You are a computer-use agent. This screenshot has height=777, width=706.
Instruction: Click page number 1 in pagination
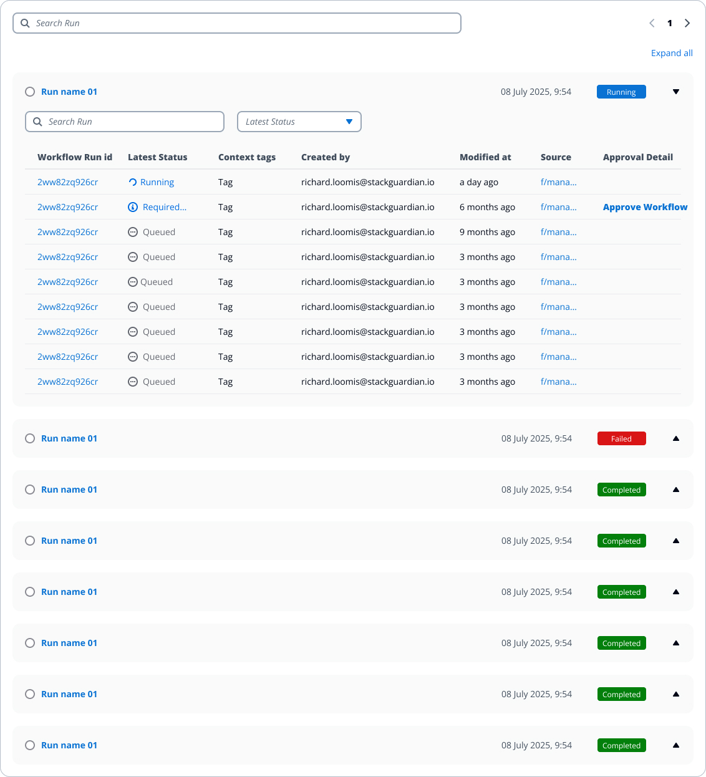click(x=670, y=23)
